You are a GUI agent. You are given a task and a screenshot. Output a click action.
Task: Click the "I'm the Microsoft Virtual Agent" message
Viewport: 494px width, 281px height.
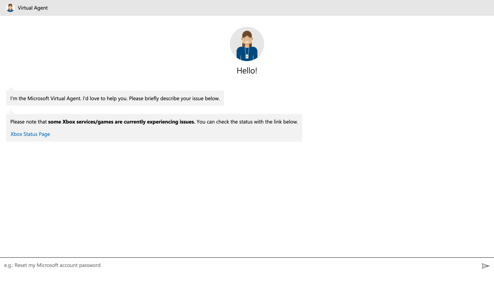[x=115, y=98]
